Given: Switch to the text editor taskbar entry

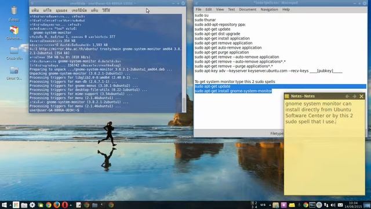Looking at the screenshot, I should 79,205.
